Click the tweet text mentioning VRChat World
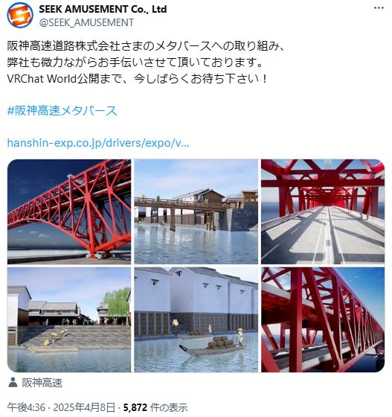The height and width of the screenshot is (417, 392). click(x=137, y=79)
